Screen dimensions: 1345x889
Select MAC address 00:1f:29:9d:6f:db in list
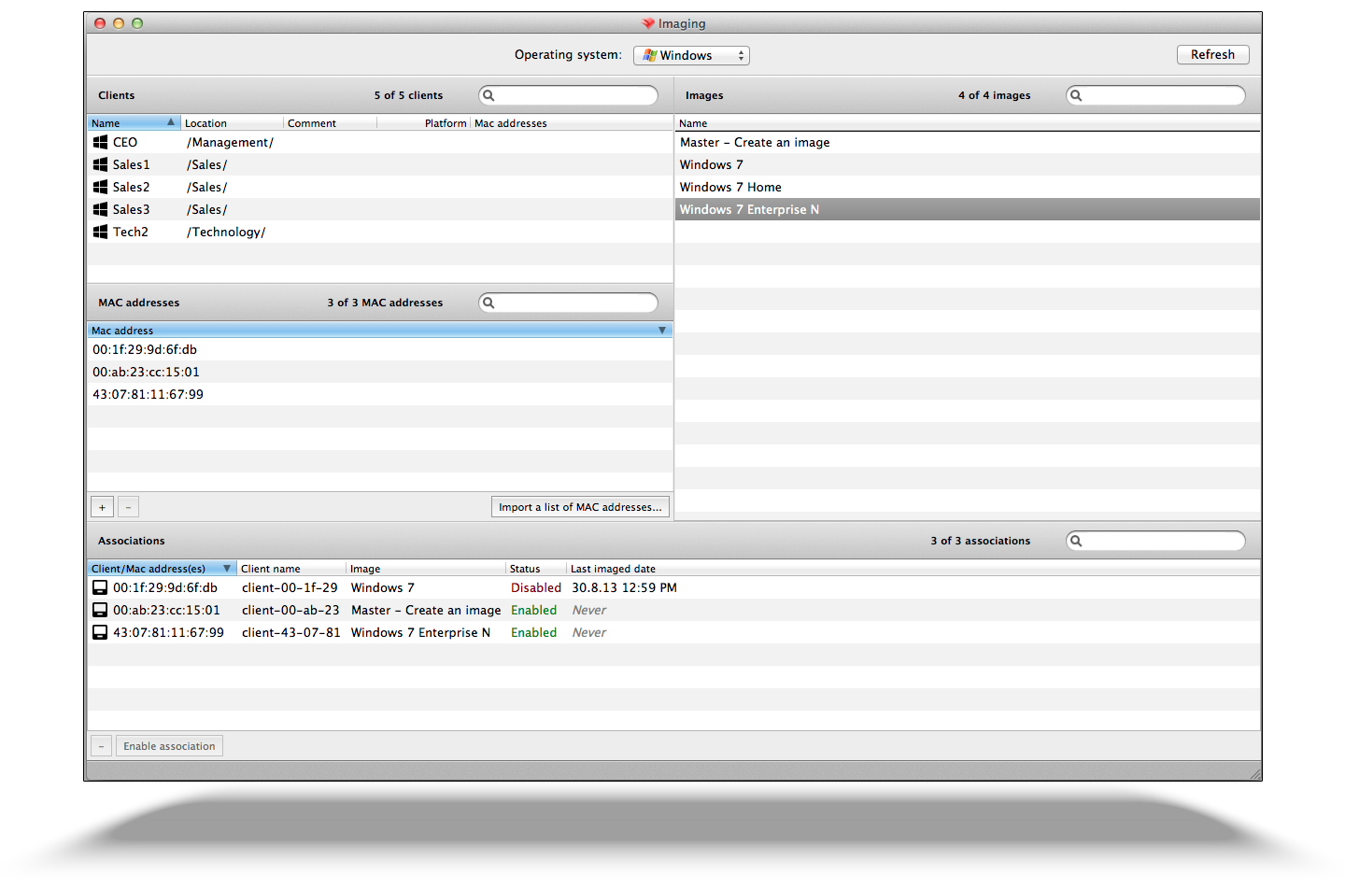click(379, 349)
